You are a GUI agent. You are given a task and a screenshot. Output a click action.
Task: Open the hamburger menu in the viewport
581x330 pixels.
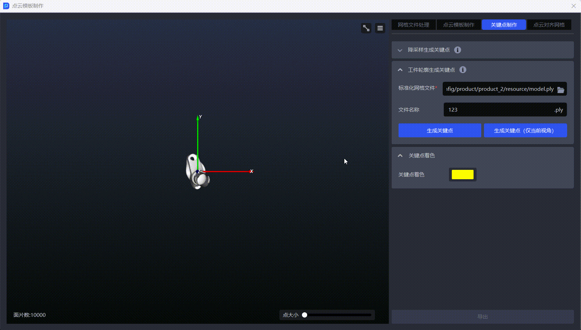pyautogui.click(x=380, y=28)
